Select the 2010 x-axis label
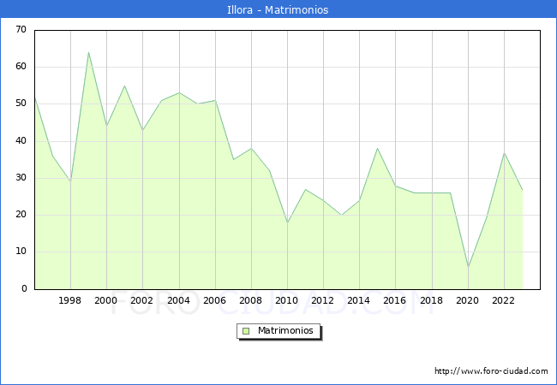Viewport: 557px width, 385px height. 287,300
